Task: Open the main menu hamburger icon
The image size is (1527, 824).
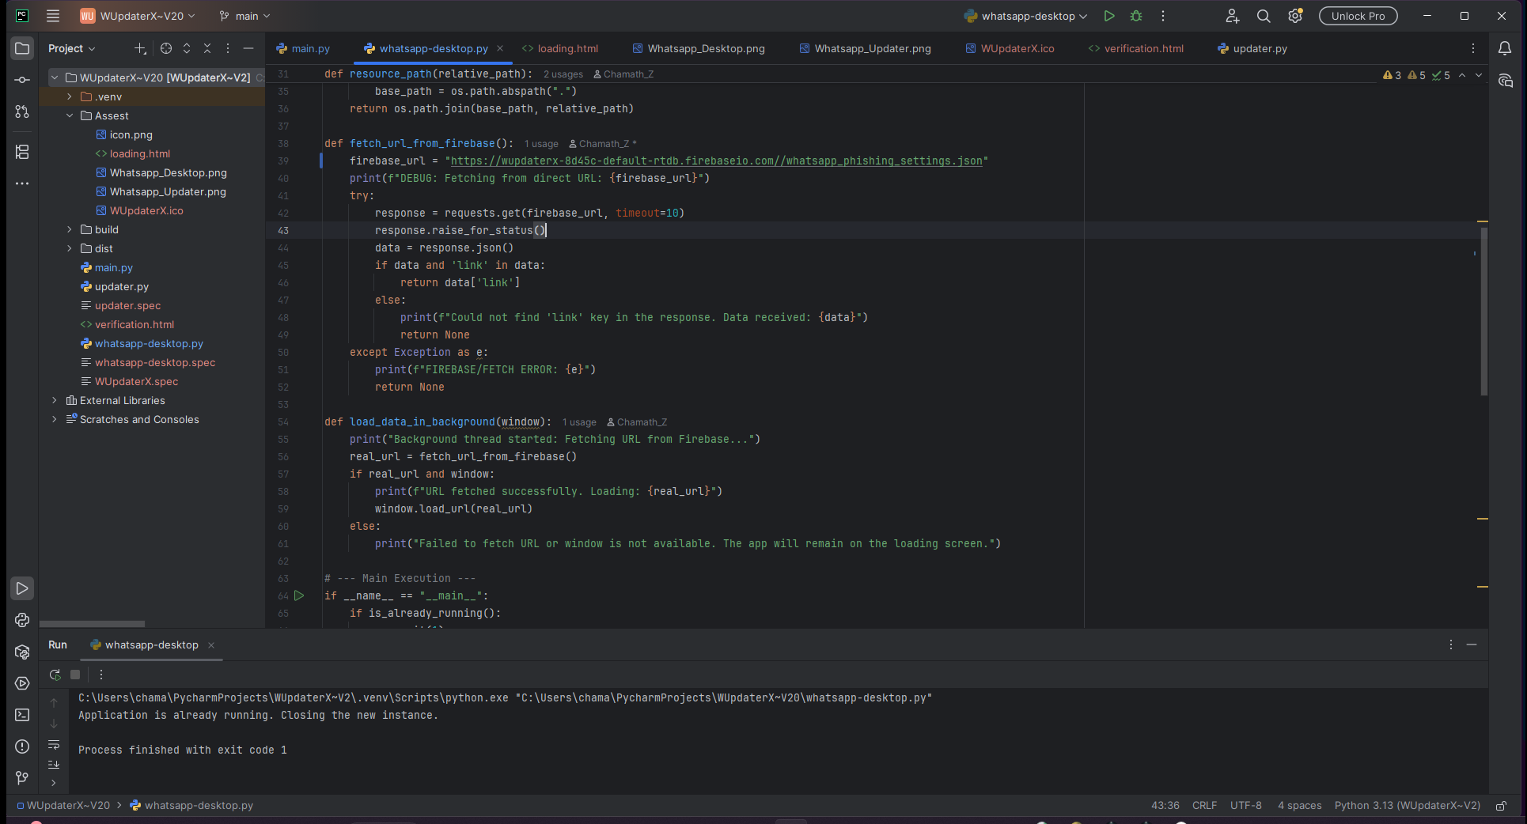Action: (53, 16)
